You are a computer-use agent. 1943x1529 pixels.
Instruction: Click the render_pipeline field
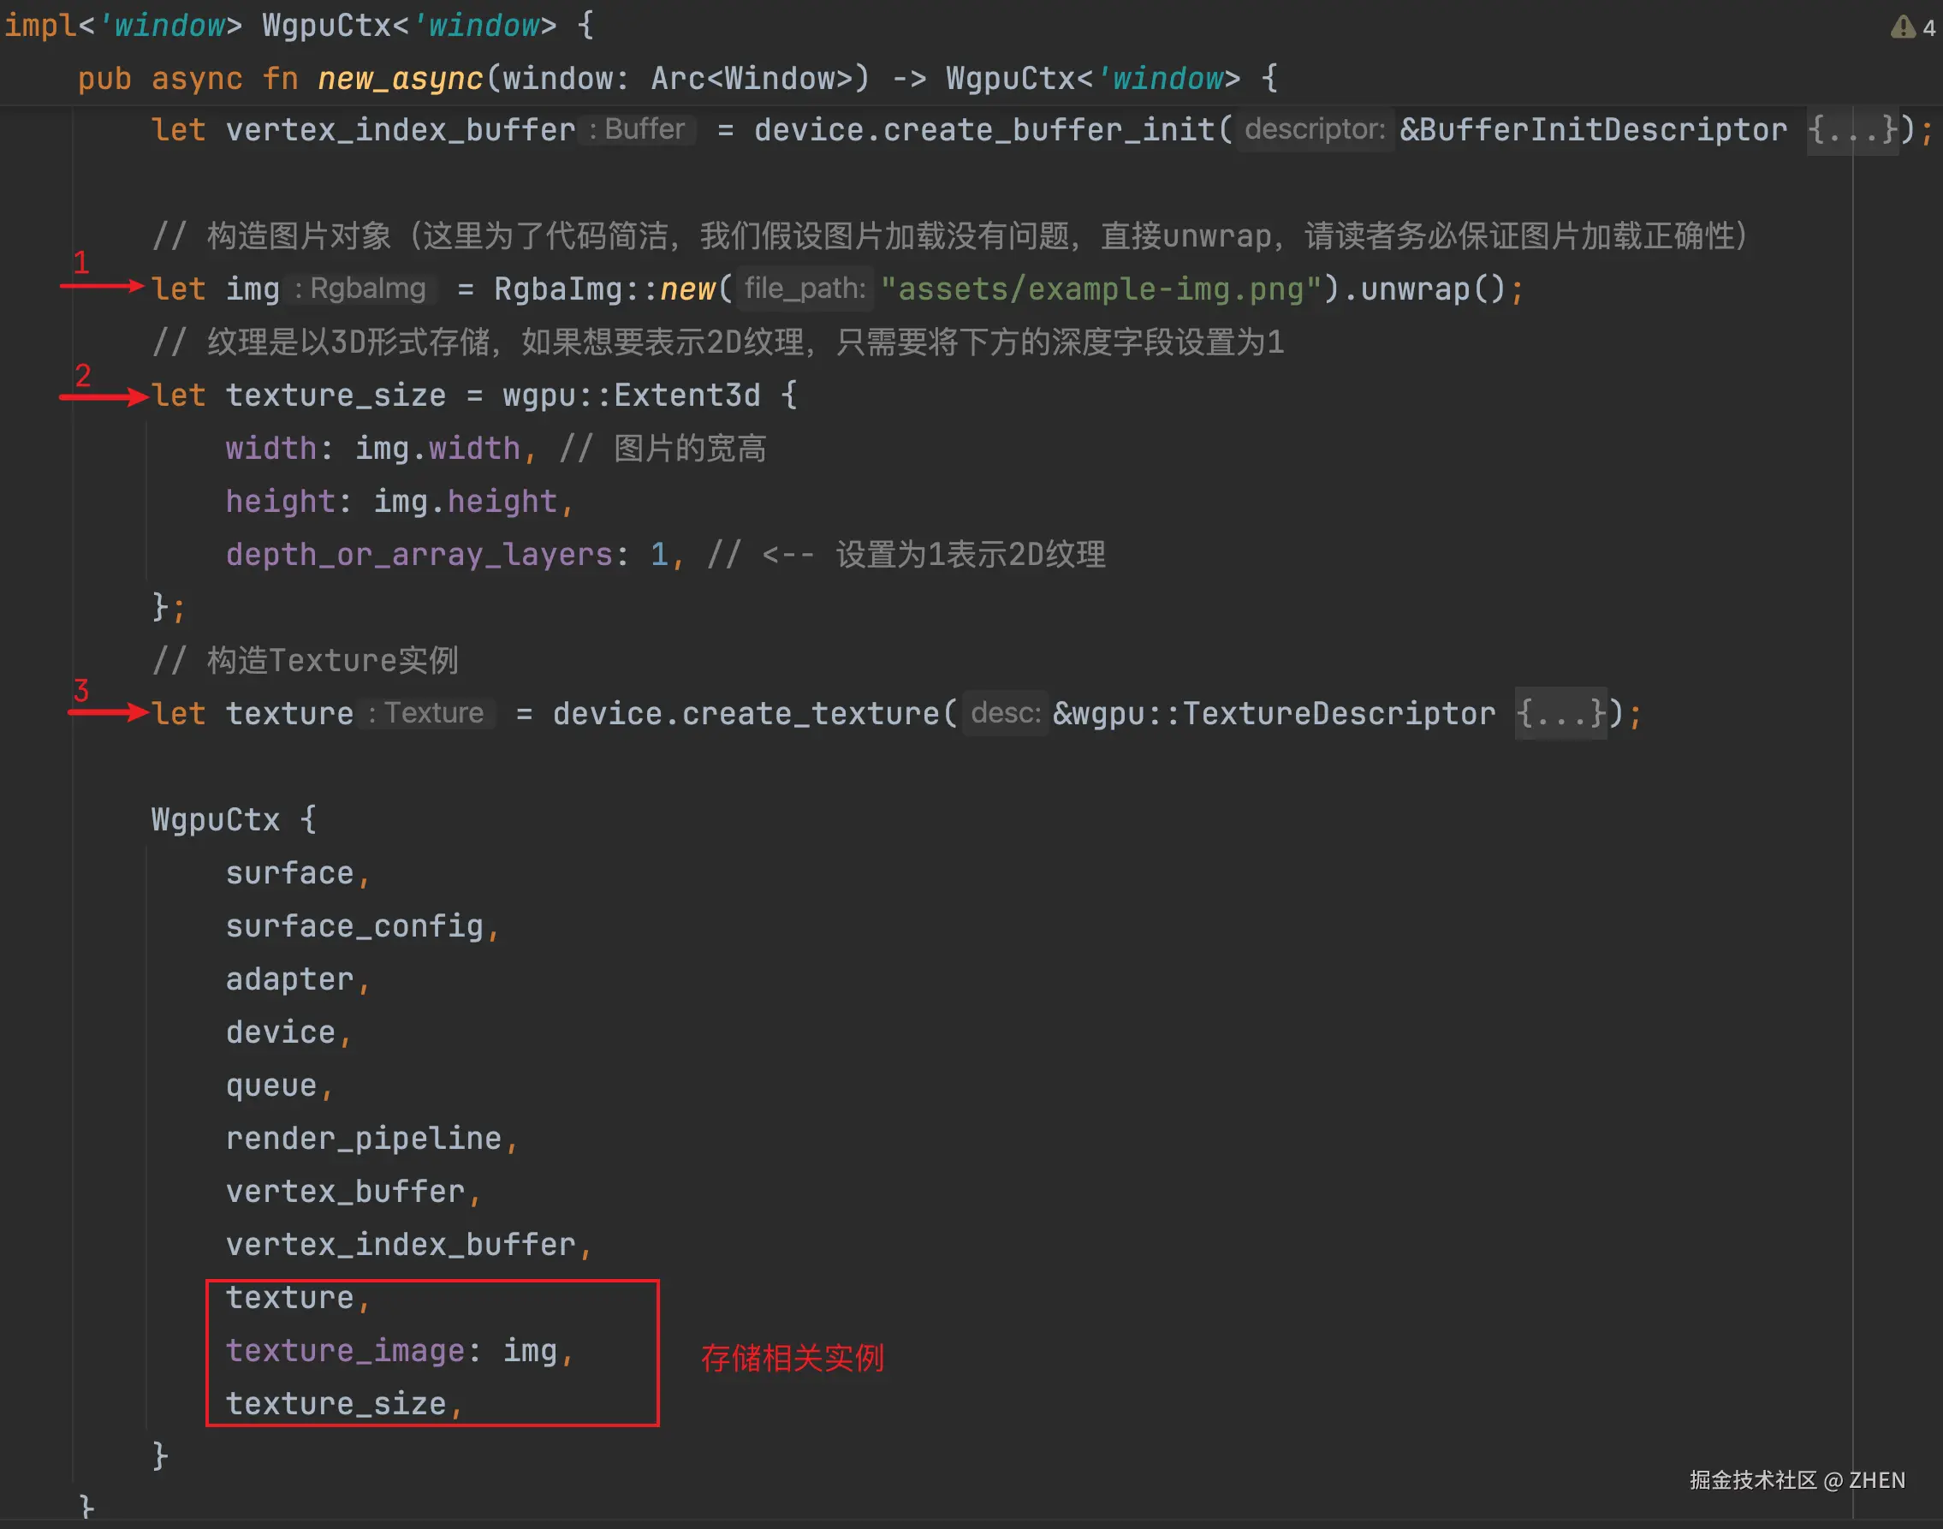[x=364, y=1139]
